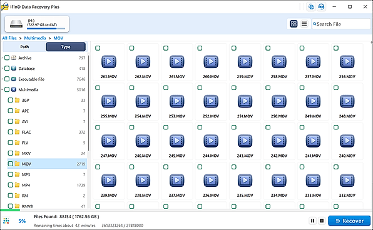
Task: Tick the MP3 folder checkbox
Action: [10, 174]
